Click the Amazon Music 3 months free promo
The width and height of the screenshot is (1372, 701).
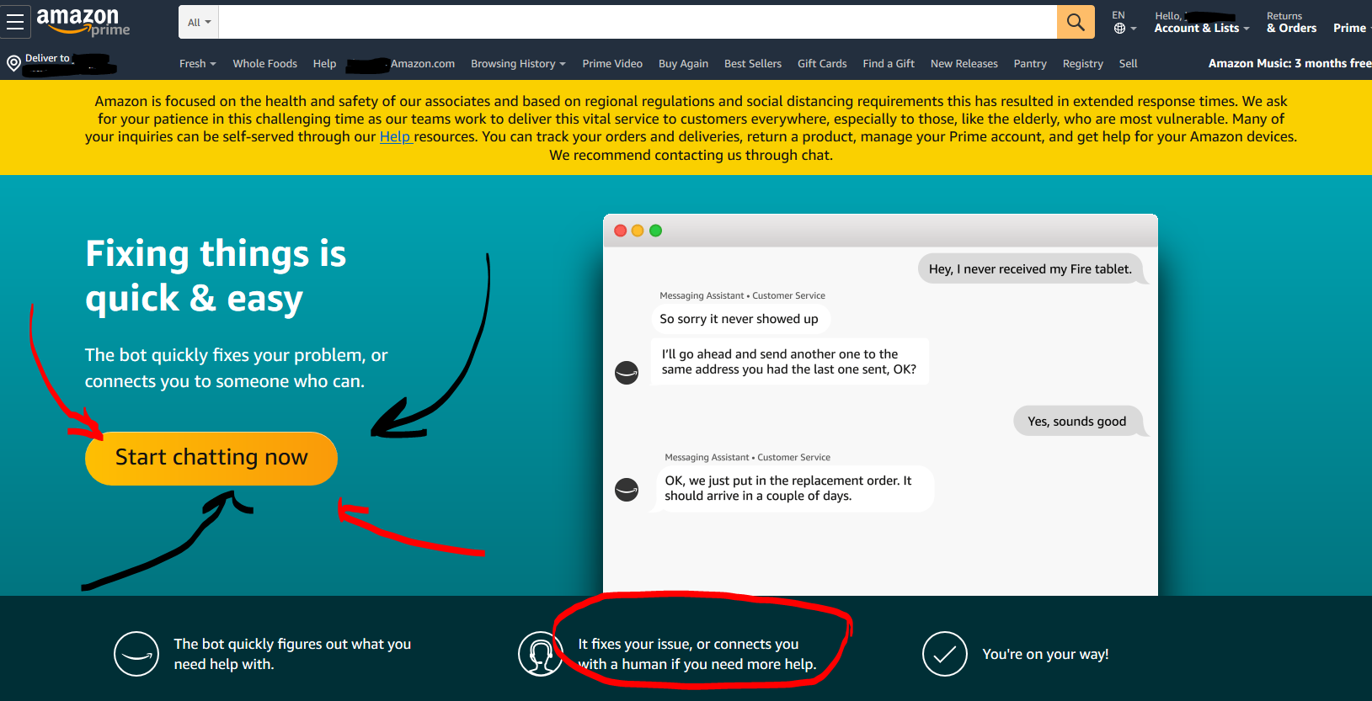pos(1289,64)
